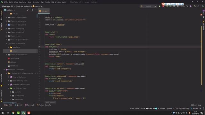This screenshot has height=115, width=205.
Task: Collapse all in Project panel
Action: pos(28,10)
